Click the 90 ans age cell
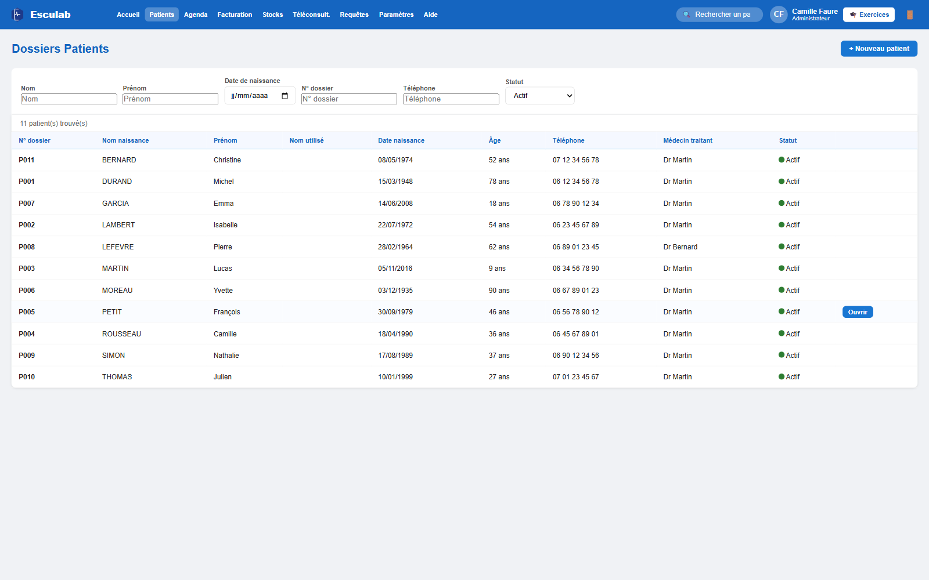The height and width of the screenshot is (580, 929). tap(499, 291)
